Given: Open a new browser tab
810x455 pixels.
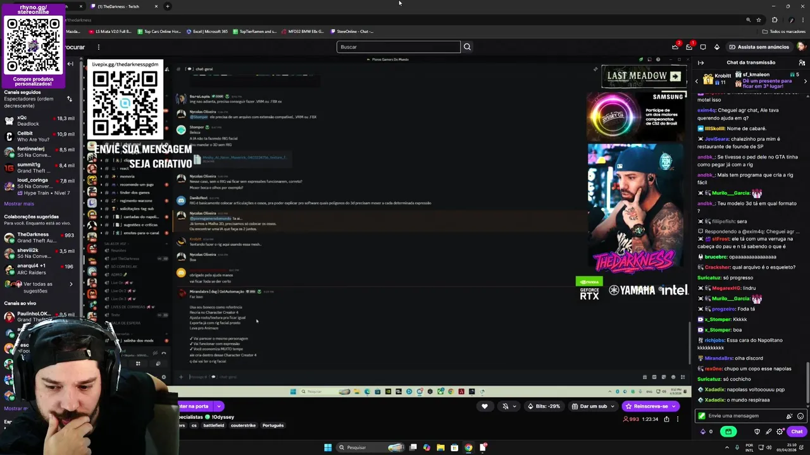Looking at the screenshot, I should [167, 6].
